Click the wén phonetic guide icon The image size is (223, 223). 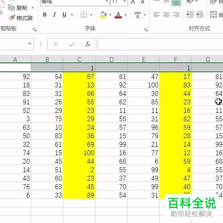click(137, 15)
